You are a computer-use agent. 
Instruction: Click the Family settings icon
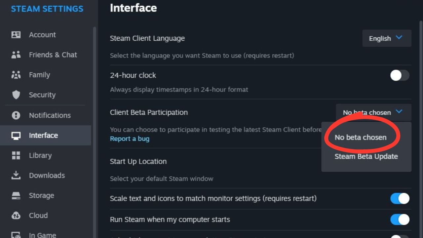[x=16, y=75]
